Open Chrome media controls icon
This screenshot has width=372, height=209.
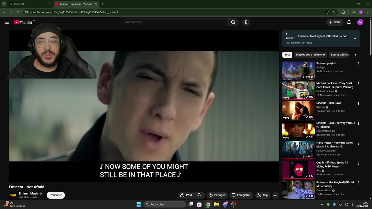354,12
